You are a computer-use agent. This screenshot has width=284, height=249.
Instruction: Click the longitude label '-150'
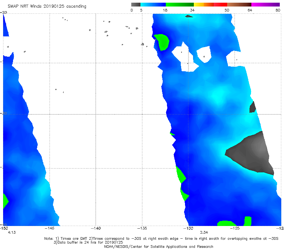[x=4, y=228]
